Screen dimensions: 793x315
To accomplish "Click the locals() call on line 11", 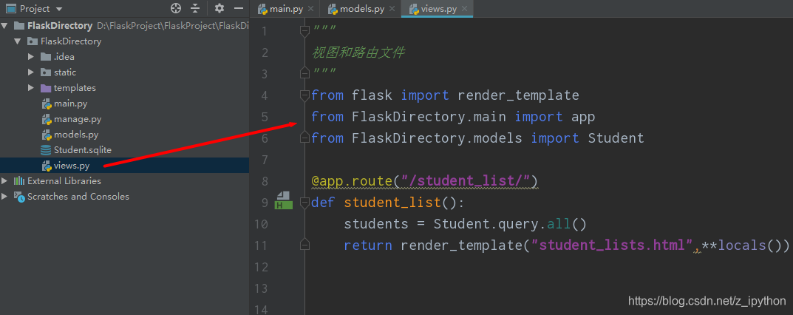I will tap(751, 245).
